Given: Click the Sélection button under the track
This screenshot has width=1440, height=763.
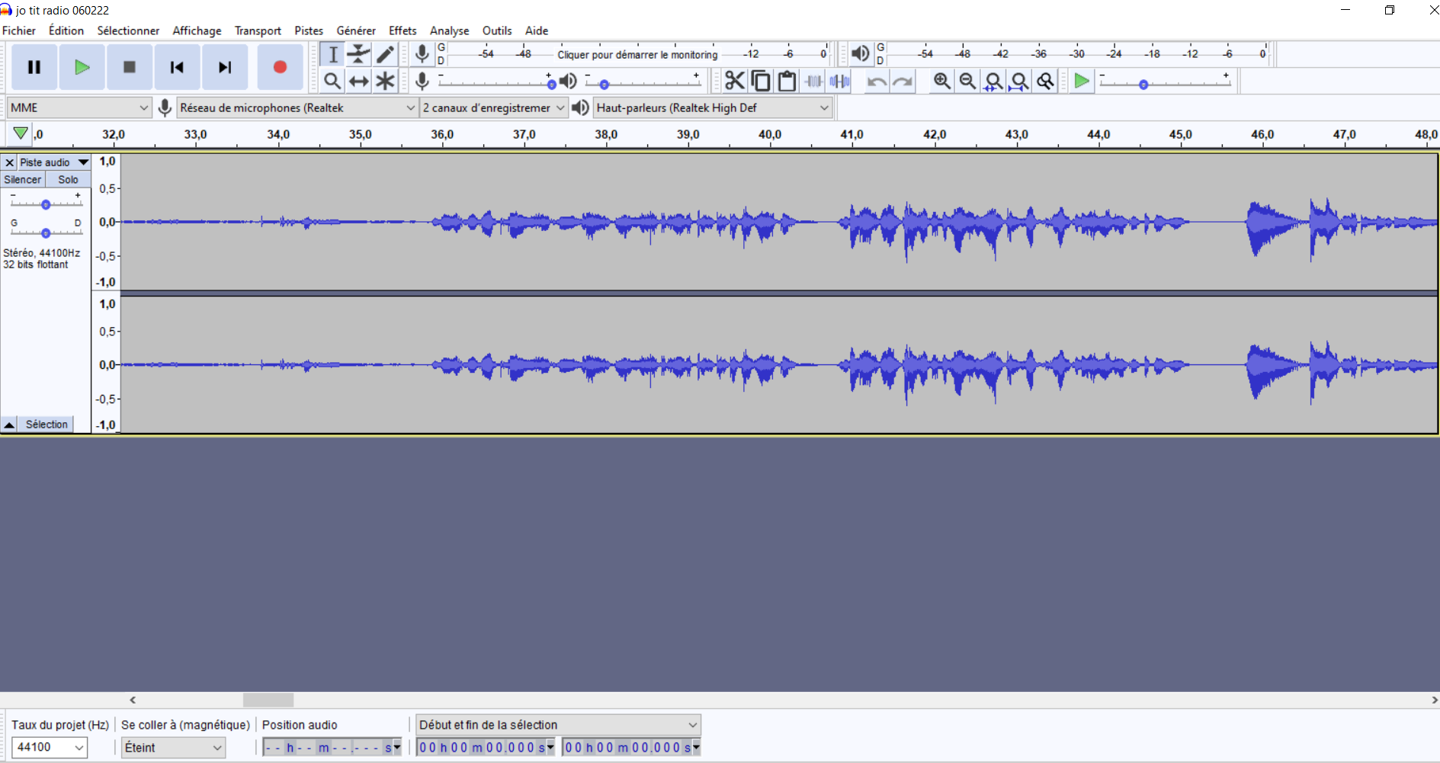Looking at the screenshot, I should tap(47, 425).
